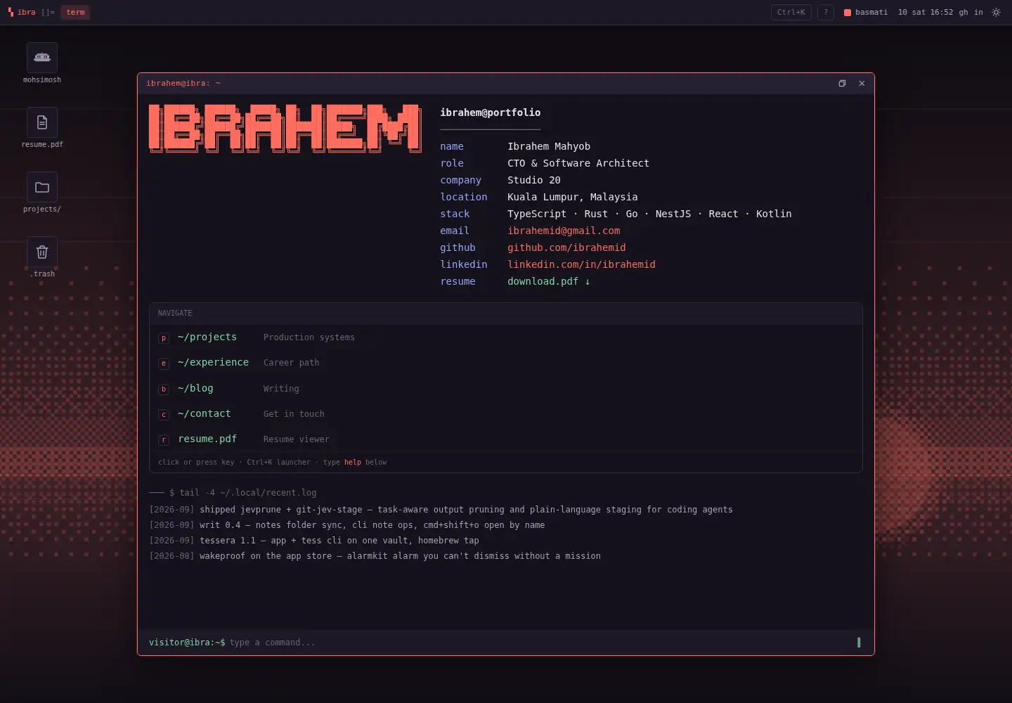Open the Ctrl+K launcher button
The height and width of the screenshot is (703, 1012).
(791, 12)
